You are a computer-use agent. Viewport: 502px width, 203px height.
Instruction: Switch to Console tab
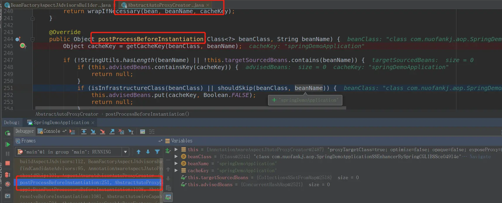pos(49,131)
